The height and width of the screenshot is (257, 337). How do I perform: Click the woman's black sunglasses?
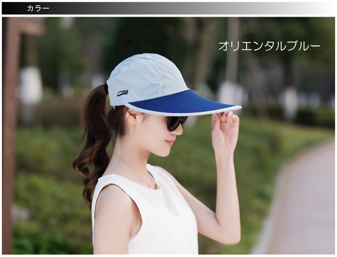(x=175, y=123)
